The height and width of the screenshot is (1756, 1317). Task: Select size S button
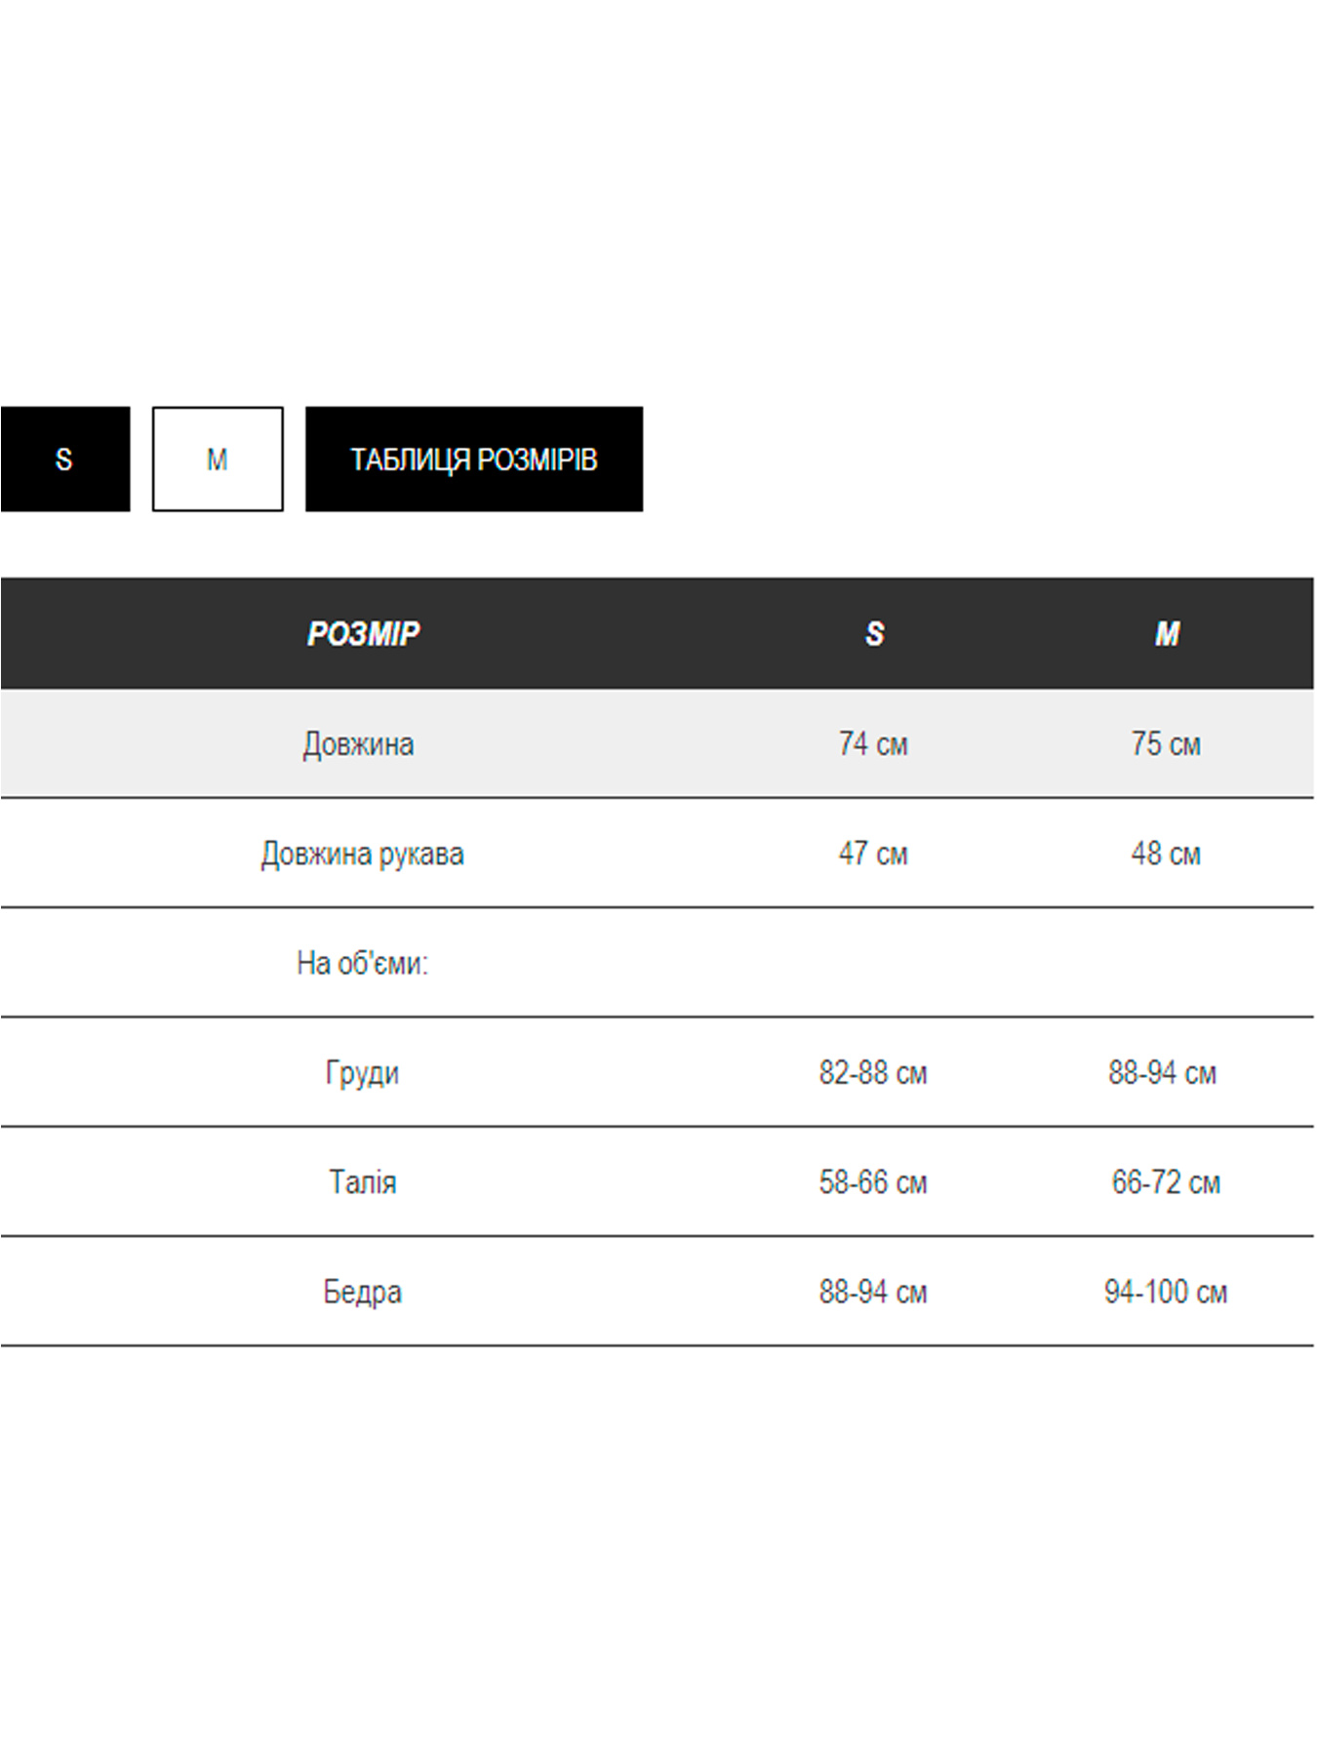pos(64,459)
